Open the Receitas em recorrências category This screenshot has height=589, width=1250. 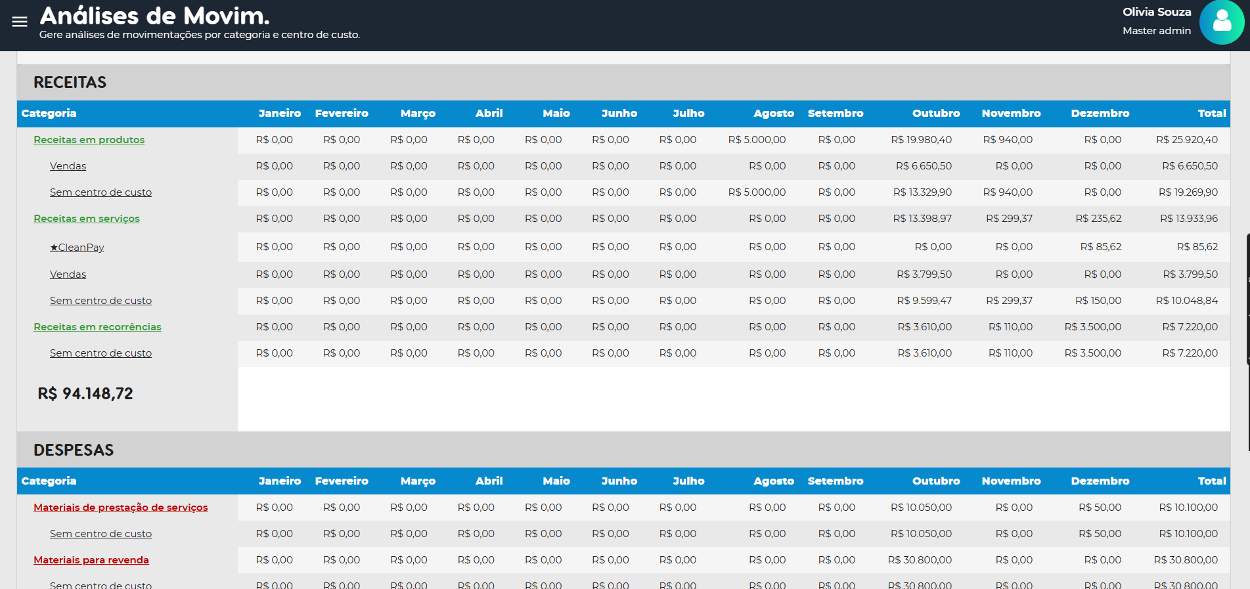[97, 327]
